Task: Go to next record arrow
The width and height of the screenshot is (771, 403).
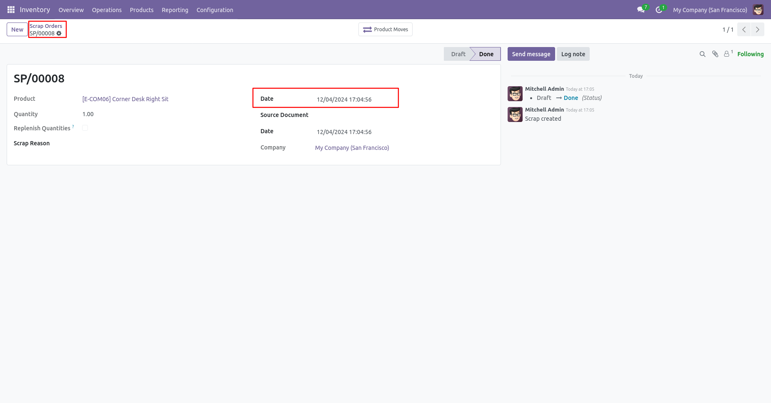Action: [x=758, y=30]
